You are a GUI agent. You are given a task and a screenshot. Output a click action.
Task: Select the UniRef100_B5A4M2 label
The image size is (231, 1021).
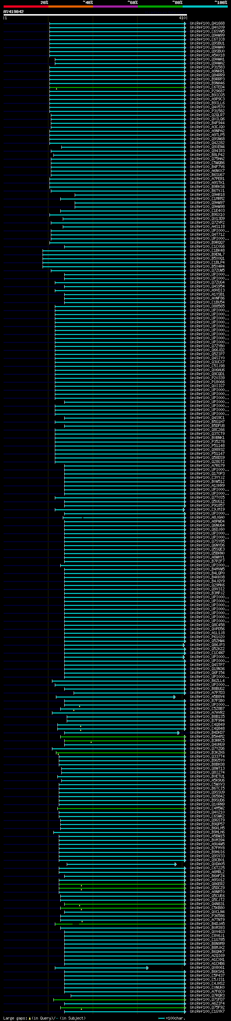(x=207, y=737)
